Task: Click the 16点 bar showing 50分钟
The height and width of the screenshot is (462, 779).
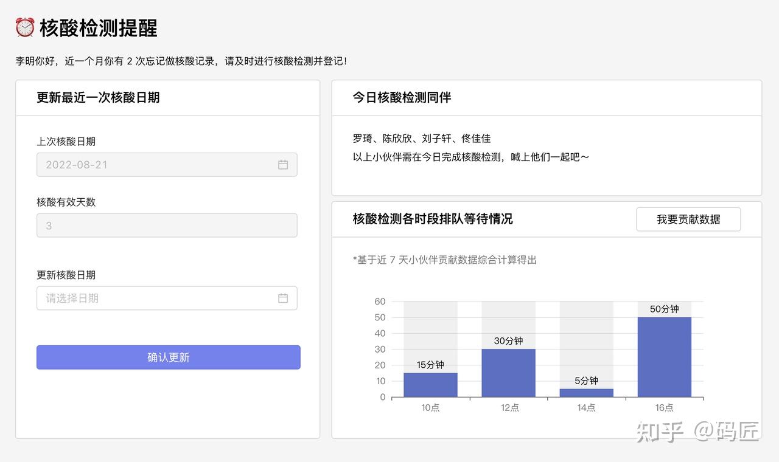Action: (665, 357)
